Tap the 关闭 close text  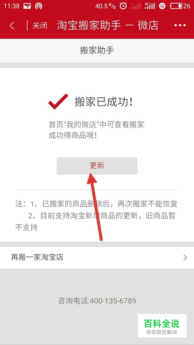coord(40,25)
